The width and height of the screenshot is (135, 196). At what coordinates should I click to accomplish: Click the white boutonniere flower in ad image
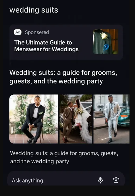104,36
